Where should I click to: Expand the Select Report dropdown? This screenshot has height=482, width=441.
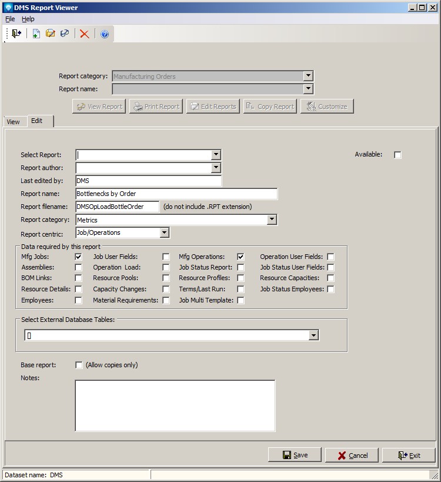click(216, 155)
